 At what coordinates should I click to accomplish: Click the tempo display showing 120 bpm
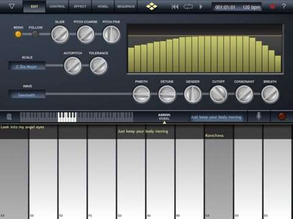click(x=251, y=7)
